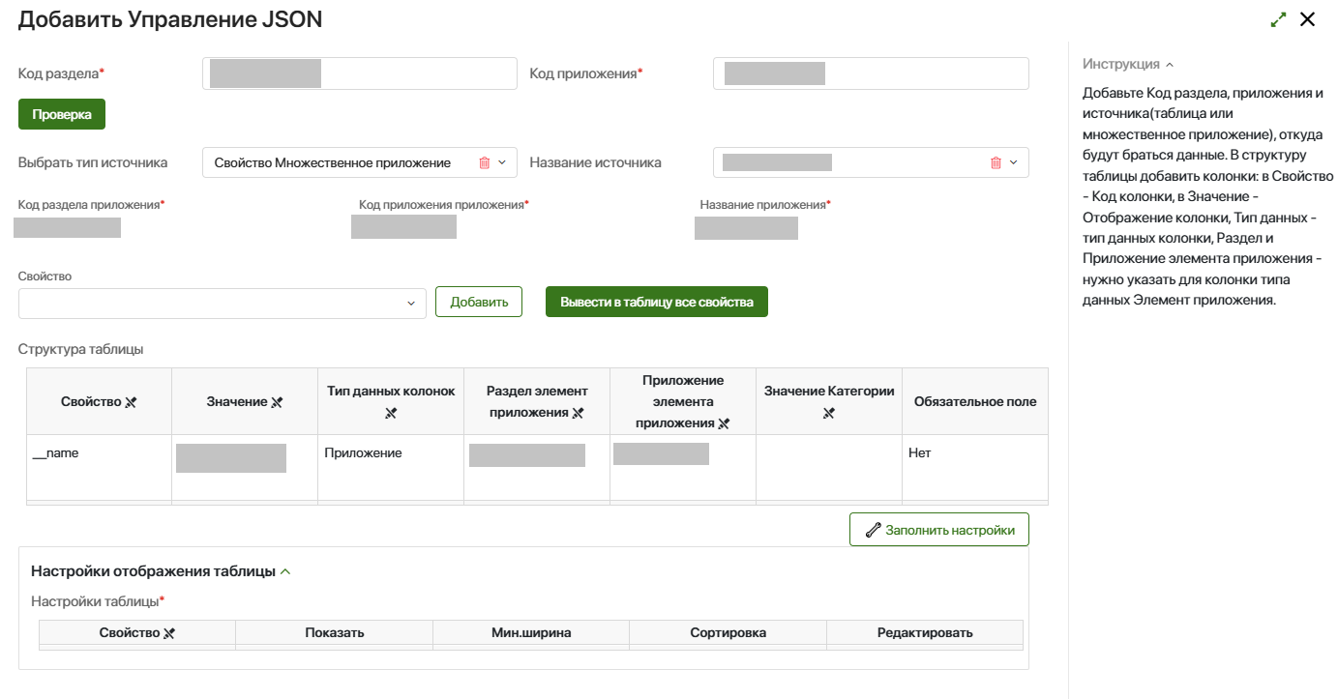Clear Название источника with the trash icon
Image resolution: width=1338 pixels, height=699 pixels.
pos(996,162)
